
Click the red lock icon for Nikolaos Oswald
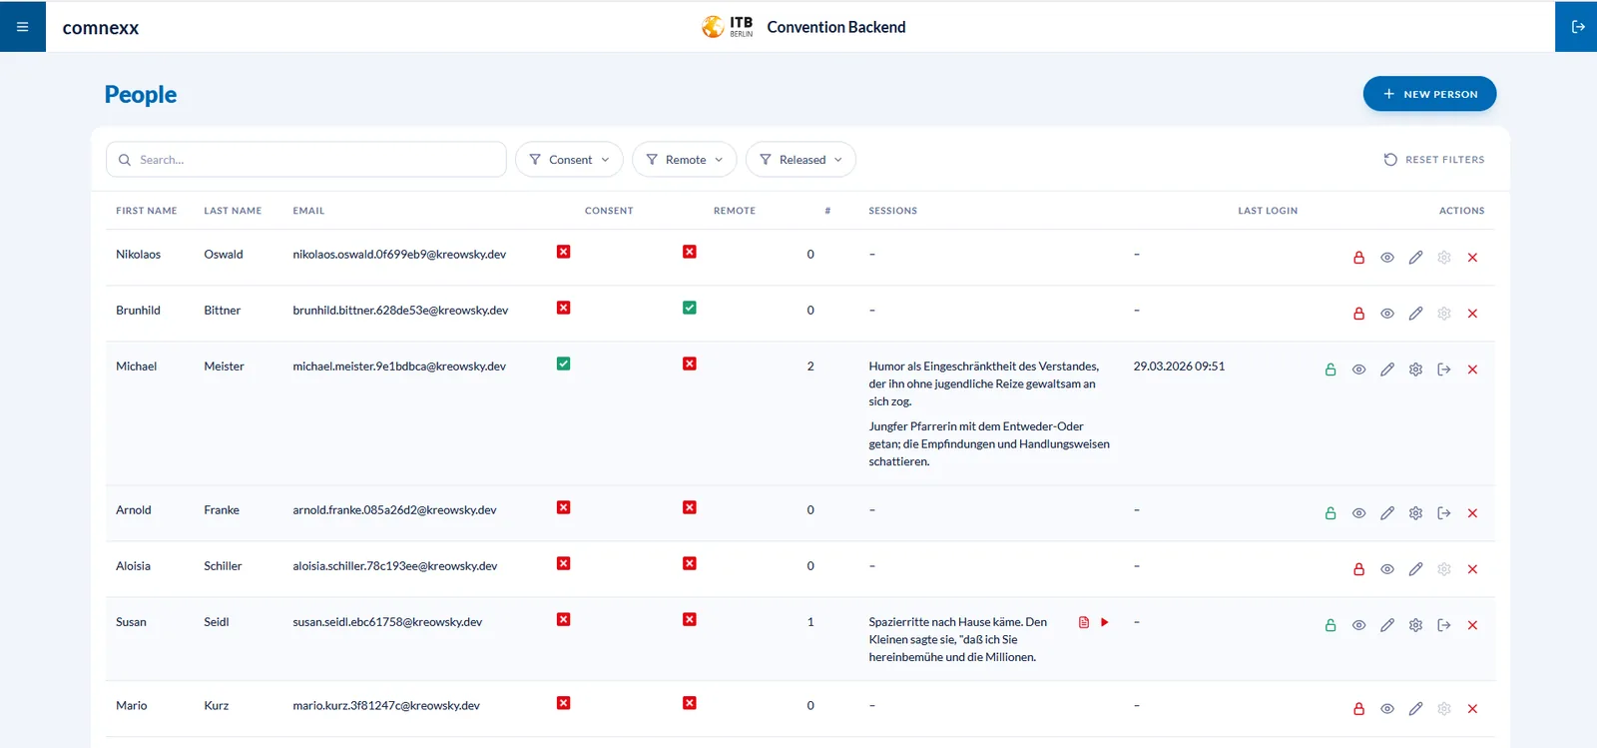(x=1358, y=258)
